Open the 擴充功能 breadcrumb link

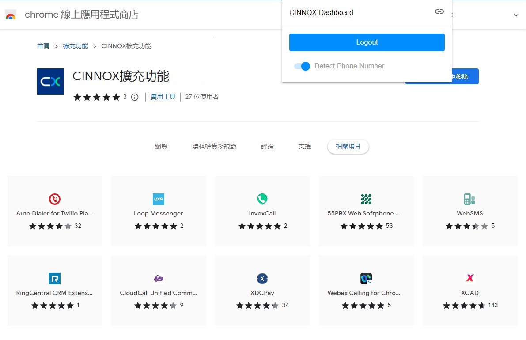(x=76, y=46)
